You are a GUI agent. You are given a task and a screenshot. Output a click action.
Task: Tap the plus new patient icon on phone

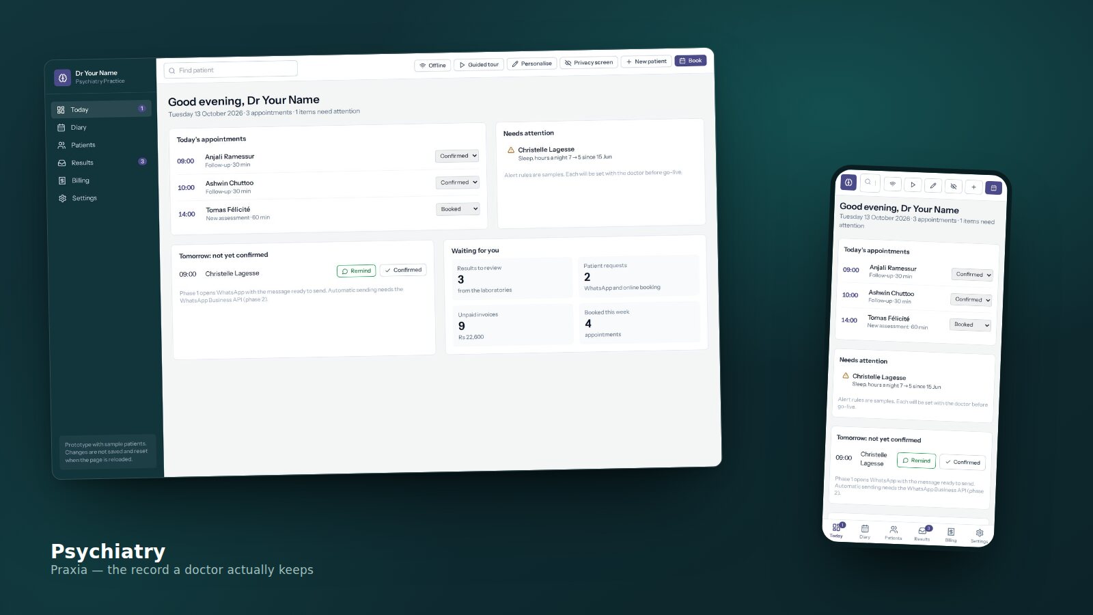(973, 187)
